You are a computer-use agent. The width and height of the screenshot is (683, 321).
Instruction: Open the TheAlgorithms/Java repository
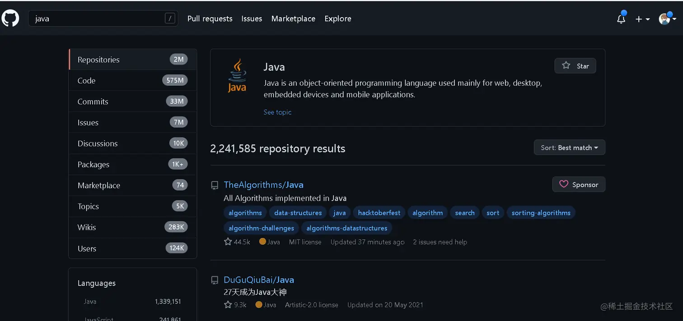[x=263, y=185]
